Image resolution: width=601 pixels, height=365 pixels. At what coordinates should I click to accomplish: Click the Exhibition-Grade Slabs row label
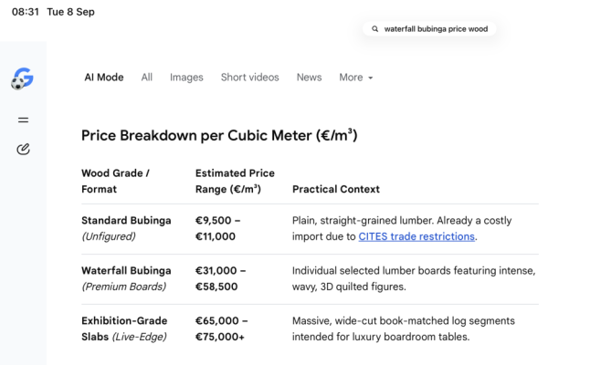click(x=124, y=329)
